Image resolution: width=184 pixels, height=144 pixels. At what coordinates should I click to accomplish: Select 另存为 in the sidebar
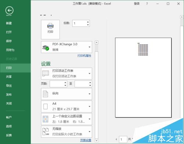click(x=10, y=50)
